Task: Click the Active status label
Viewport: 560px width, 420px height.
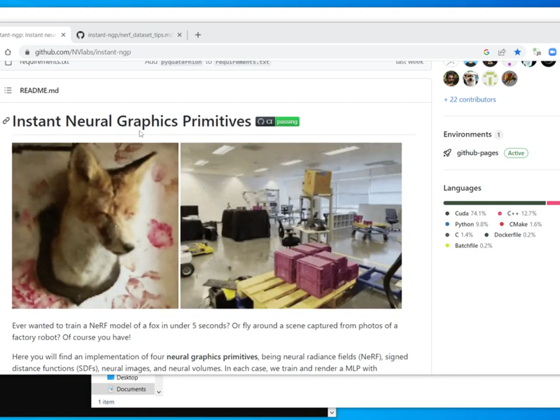Action: click(516, 153)
